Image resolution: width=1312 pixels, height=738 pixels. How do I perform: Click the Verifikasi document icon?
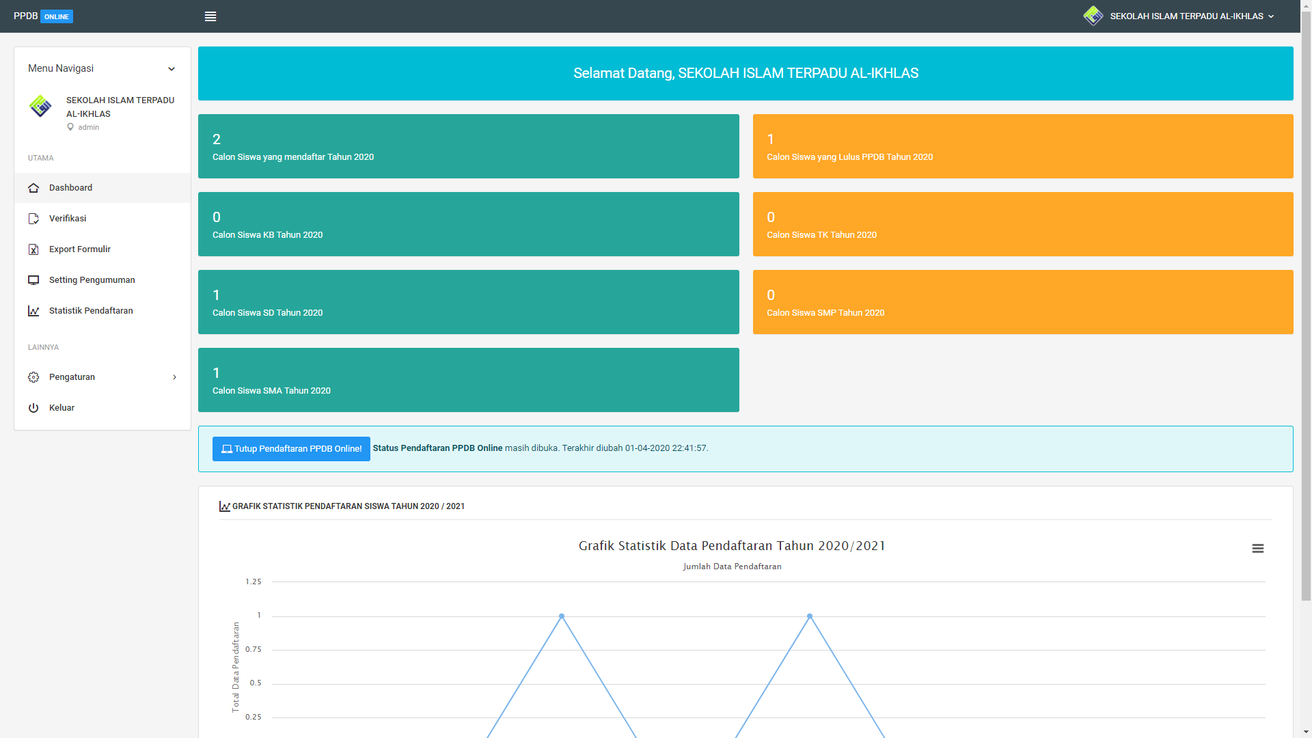coord(33,219)
